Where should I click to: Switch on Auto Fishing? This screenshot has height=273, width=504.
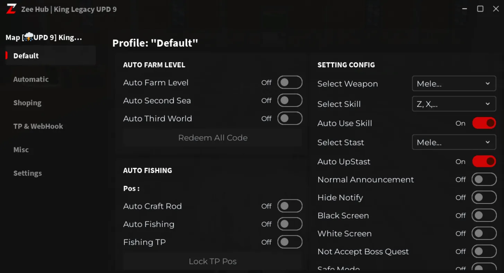(290, 224)
